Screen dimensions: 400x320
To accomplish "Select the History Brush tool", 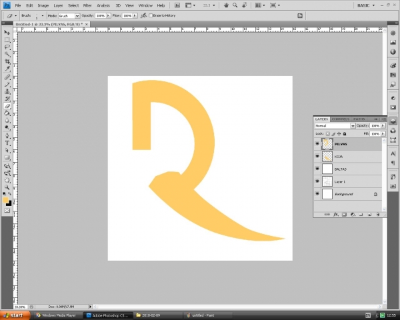I will [7, 99].
